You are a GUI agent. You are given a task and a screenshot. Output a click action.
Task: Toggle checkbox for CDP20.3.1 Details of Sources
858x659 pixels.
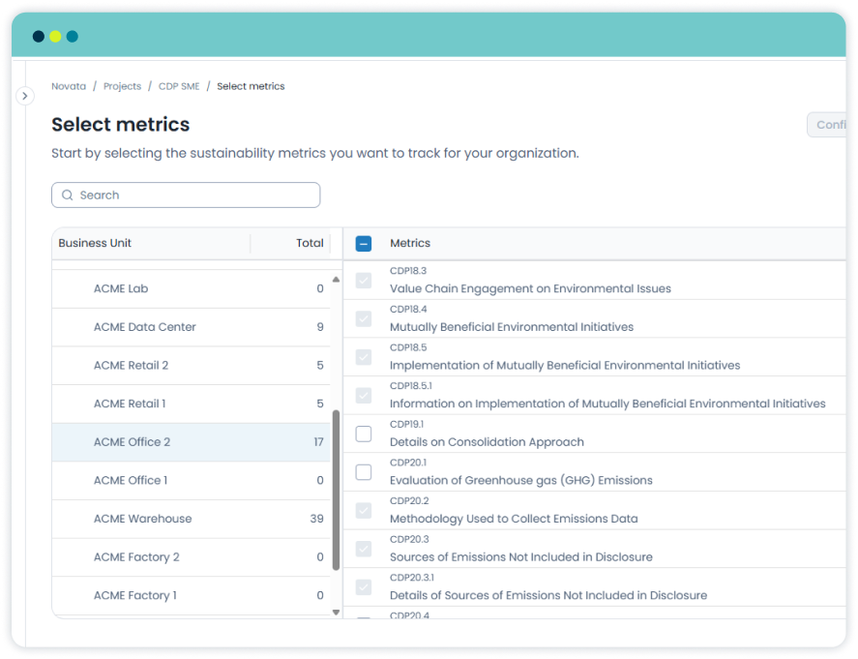click(364, 586)
